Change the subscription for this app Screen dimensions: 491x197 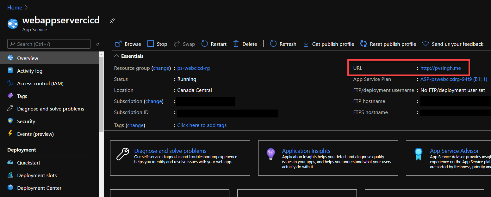154,101
